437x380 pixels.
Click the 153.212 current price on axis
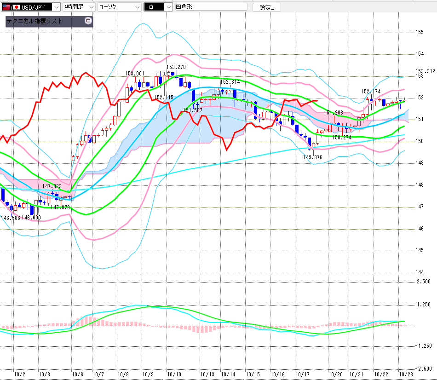(x=425, y=71)
